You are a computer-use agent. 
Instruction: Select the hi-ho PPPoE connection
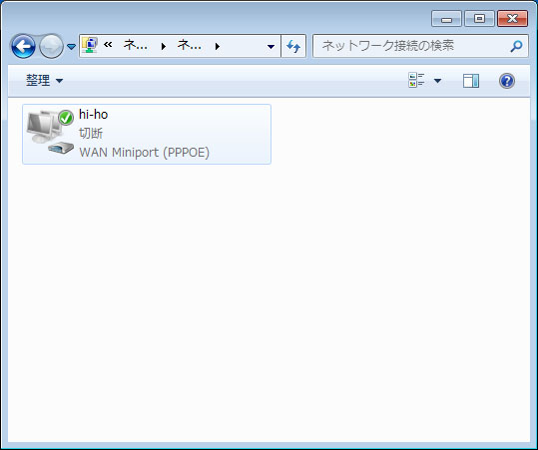point(147,134)
